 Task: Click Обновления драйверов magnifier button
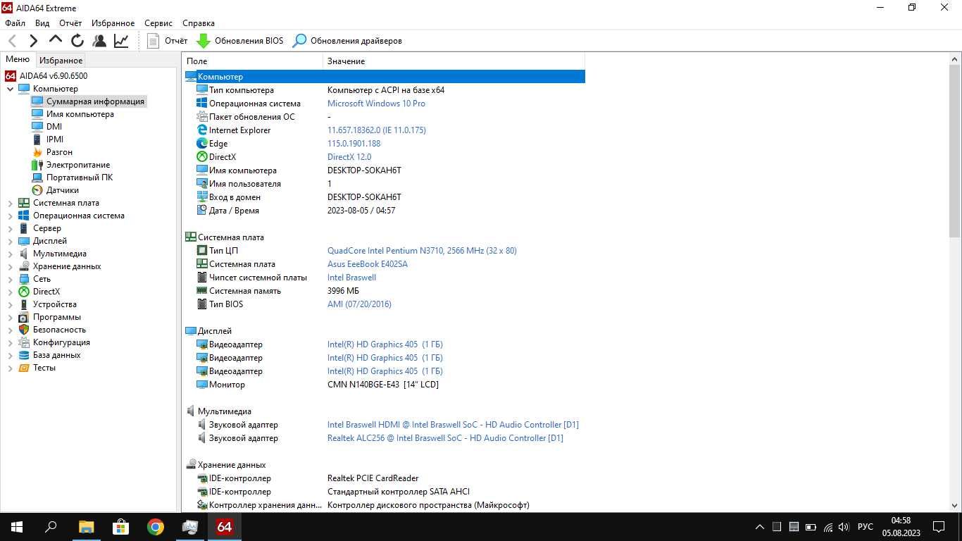coord(347,41)
